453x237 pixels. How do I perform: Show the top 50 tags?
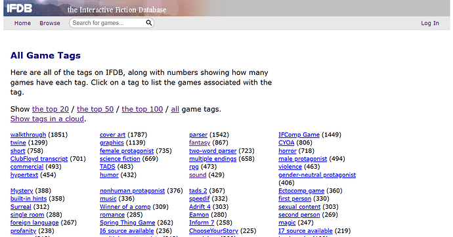(x=95, y=109)
